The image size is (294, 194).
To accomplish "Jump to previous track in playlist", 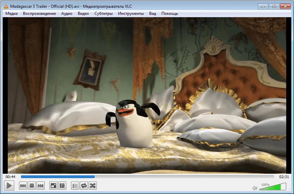I will [x=23, y=186].
